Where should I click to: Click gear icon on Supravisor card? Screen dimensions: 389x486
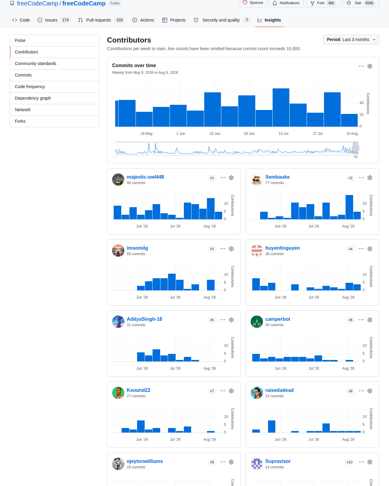pos(370,462)
